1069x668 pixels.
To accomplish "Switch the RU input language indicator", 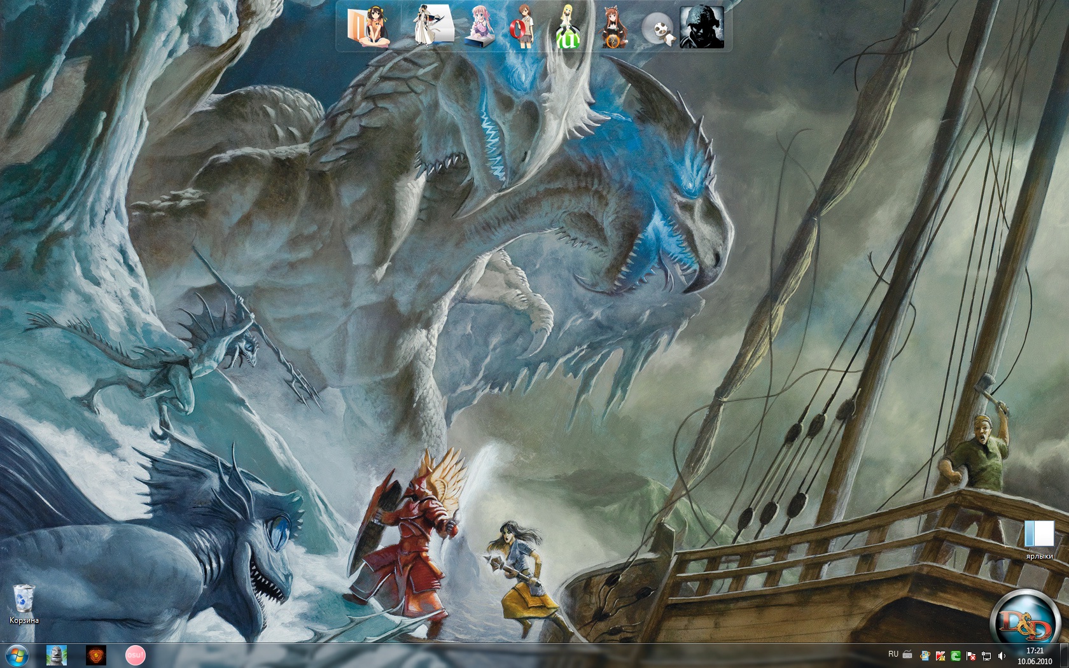I will [893, 654].
